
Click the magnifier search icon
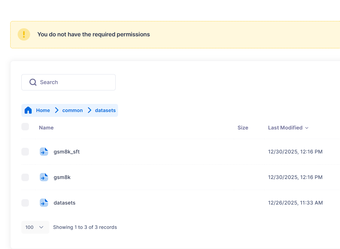tap(33, 82)
